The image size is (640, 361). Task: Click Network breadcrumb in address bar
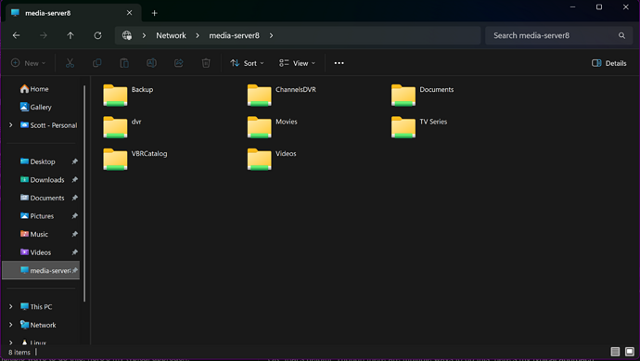point(171,35)
